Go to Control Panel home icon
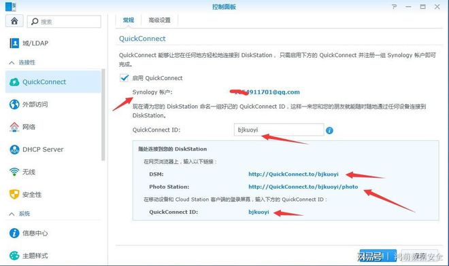This screenshot has width=449, height=266. [14, 21]
